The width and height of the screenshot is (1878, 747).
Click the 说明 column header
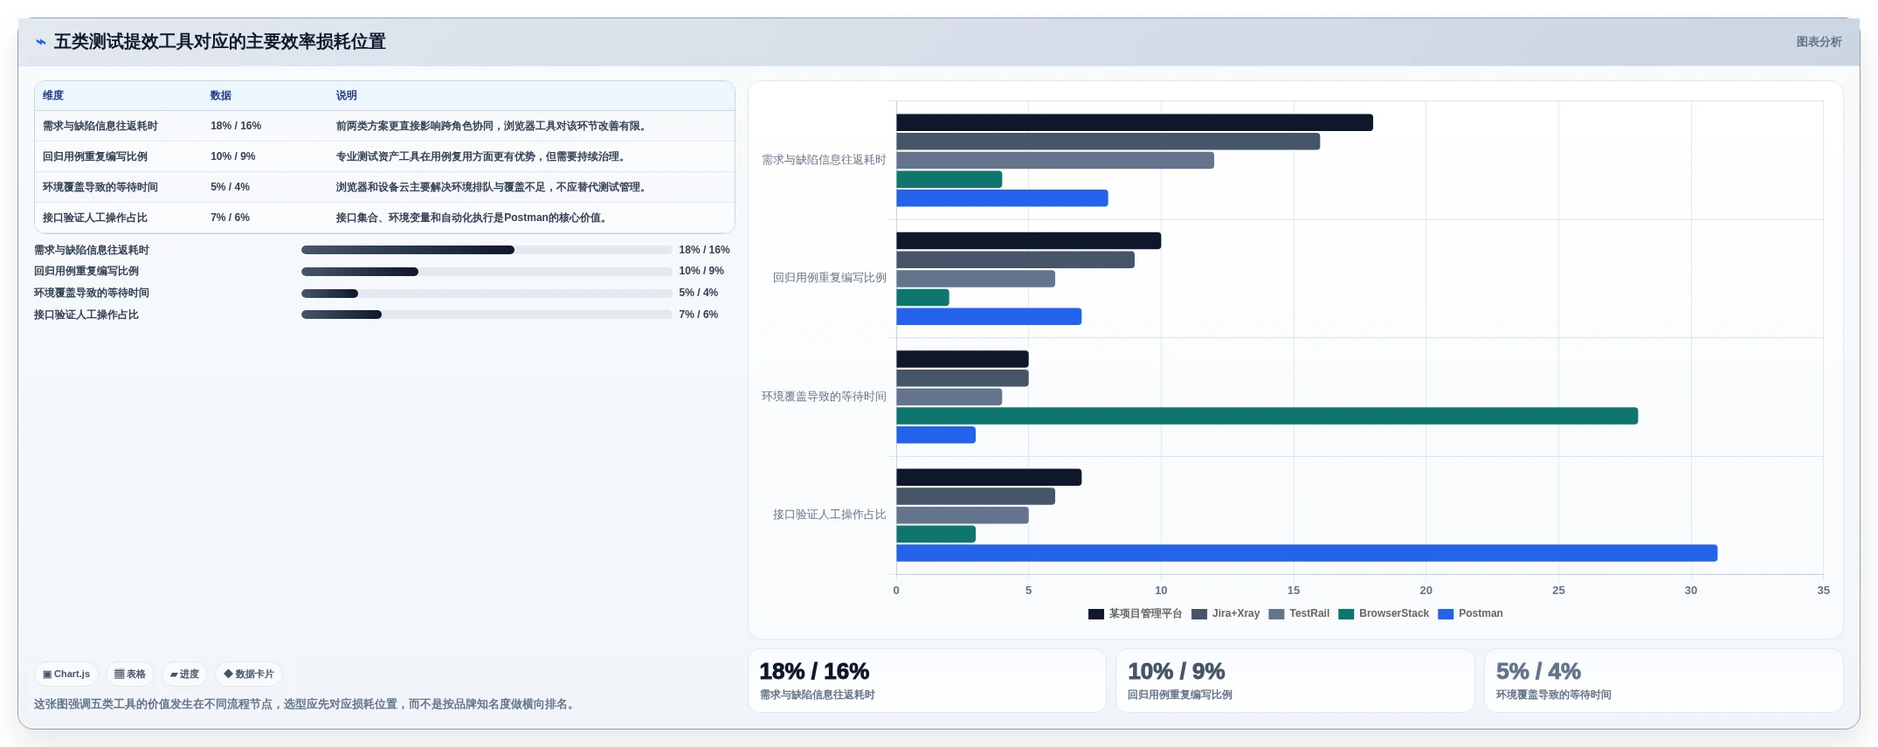tap(347, 95)
